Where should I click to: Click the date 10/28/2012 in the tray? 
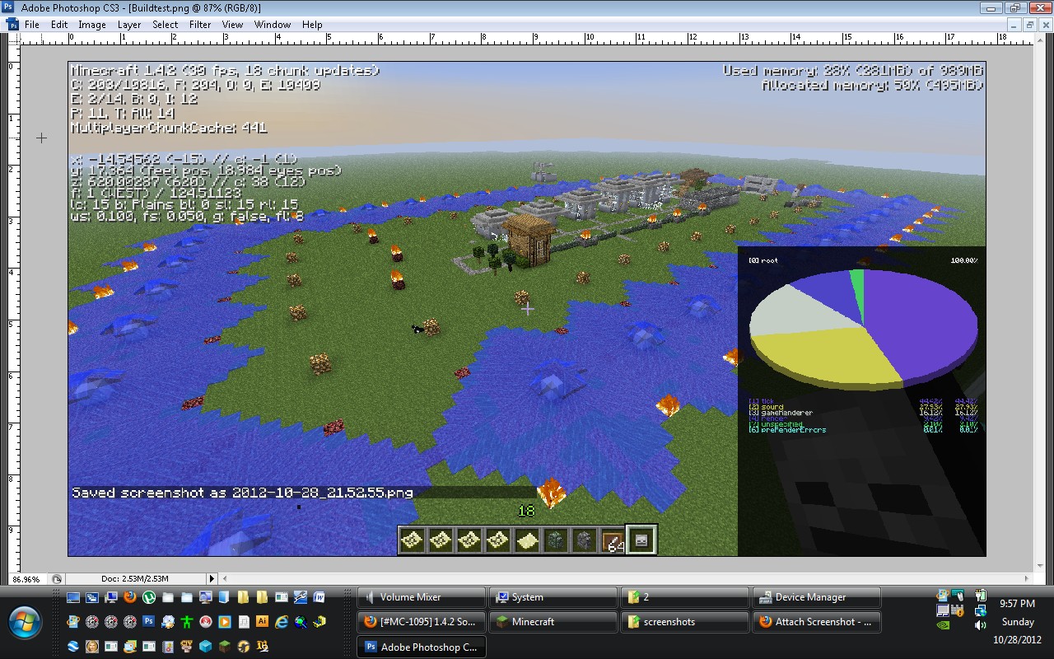[1018, 639]
